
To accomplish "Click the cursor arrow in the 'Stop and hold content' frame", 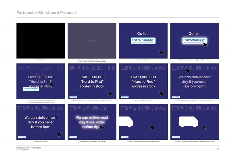I will pos(162,53).
